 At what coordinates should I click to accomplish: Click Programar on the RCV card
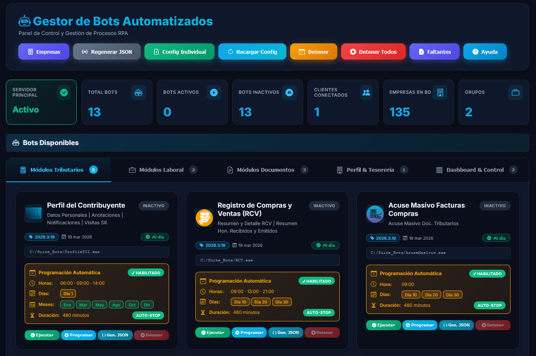tap(249, 333)
